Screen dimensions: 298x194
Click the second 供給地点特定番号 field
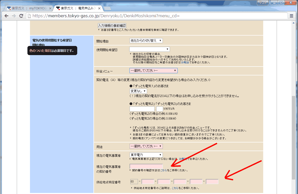148,182
